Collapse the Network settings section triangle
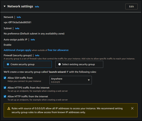The height and width of the screenshot is (121, 142). click(5, 7)
